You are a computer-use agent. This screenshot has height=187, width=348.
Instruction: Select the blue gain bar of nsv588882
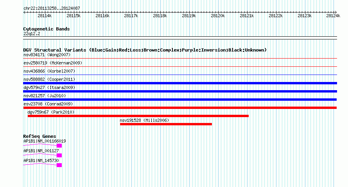coord(180,83)
